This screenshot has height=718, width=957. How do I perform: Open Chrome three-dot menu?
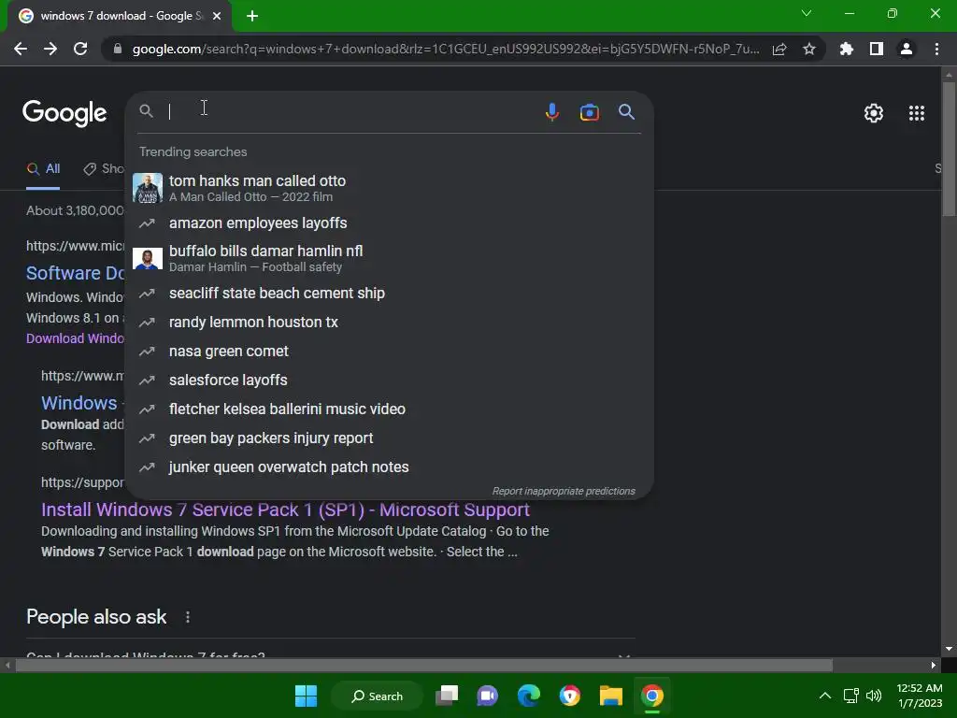(x=936, y=49)
